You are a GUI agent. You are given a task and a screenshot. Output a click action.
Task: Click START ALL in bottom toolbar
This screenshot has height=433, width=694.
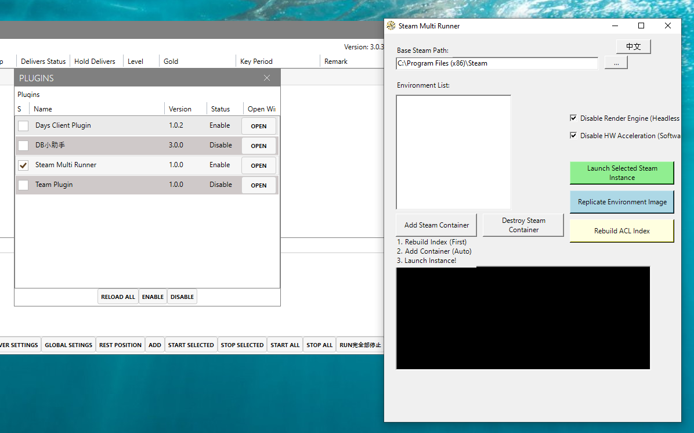coord(285,345)
